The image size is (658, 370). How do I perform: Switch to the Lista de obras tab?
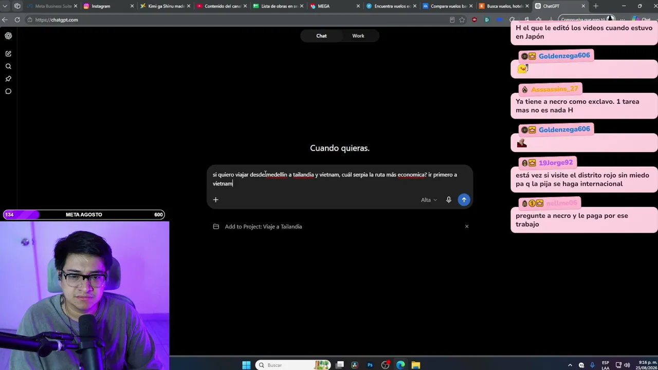click(x=279, y=6)
